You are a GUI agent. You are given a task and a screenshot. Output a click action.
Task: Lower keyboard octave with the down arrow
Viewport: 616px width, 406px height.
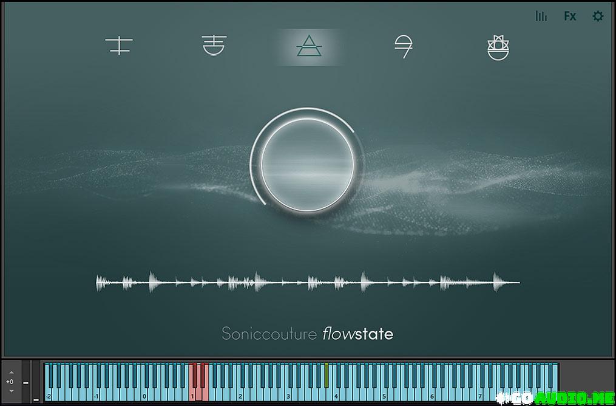click(x=10, y=391)
